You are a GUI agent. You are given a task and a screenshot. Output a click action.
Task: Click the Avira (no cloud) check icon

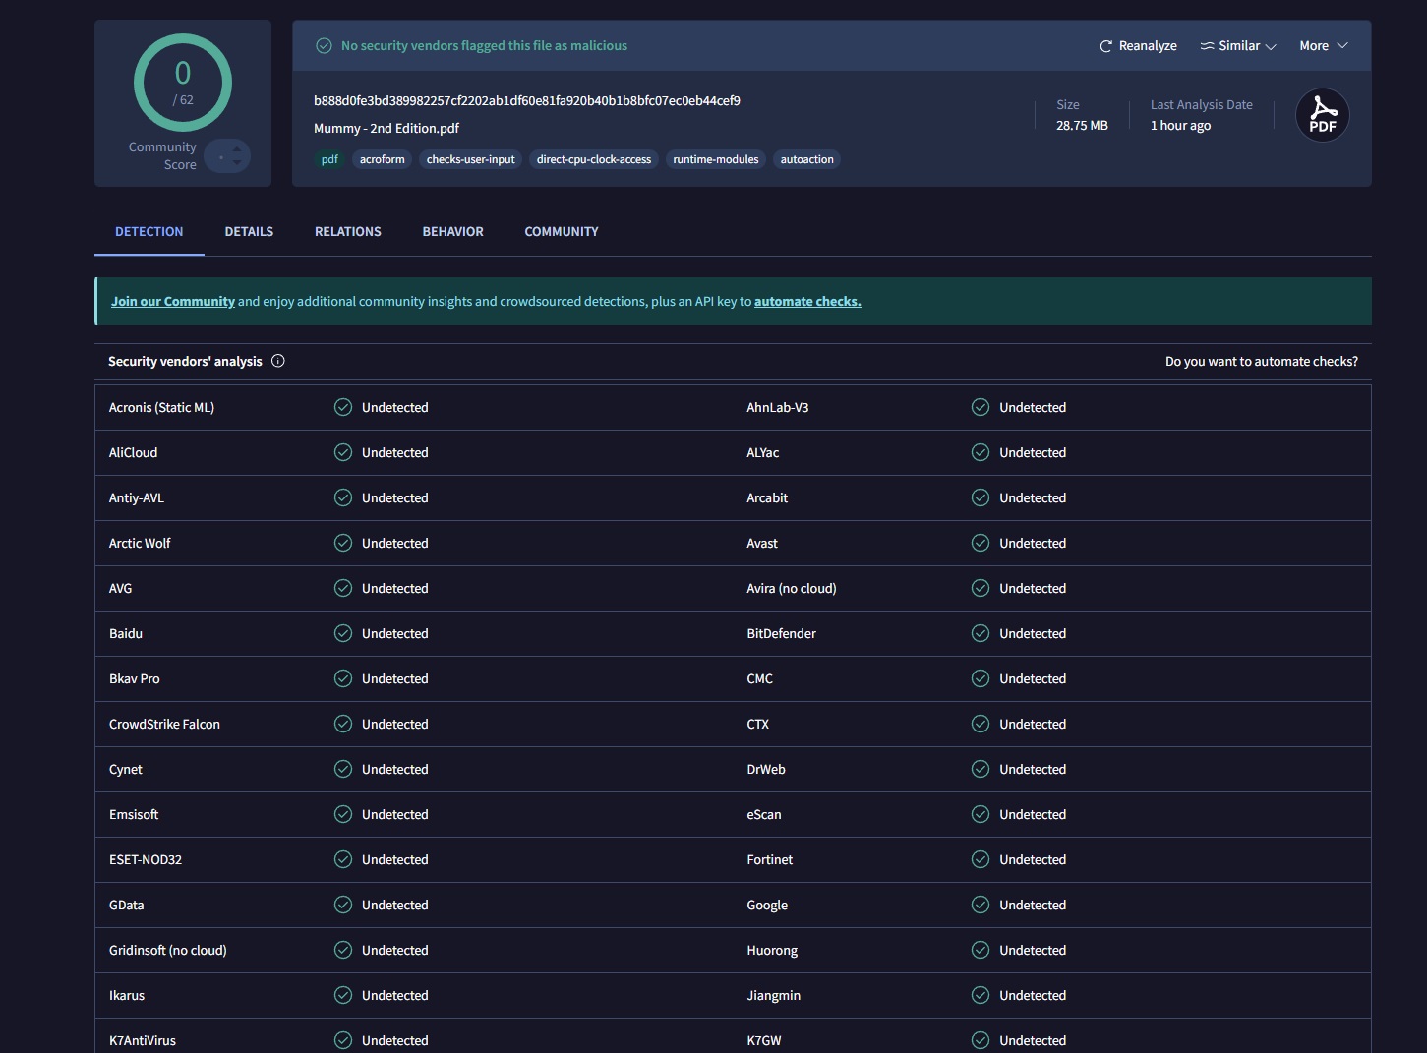981,588
